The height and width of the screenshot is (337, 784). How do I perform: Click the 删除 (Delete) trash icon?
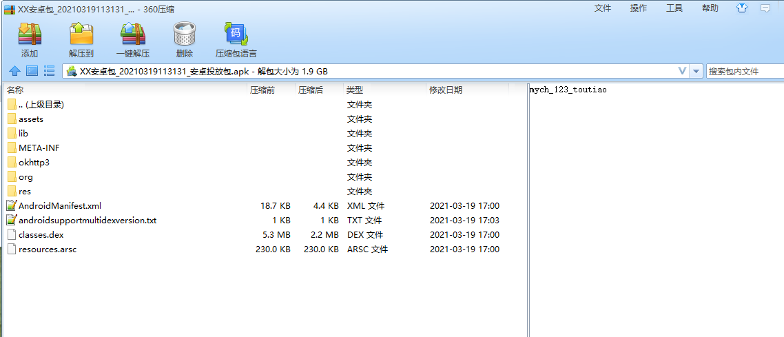point(185,34)
